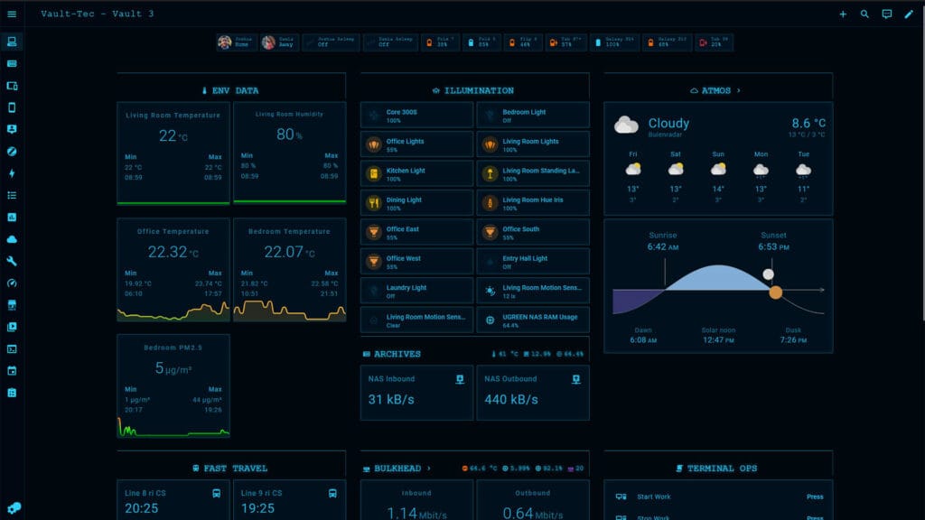Viewport: 925px width, 520px height.
Task: Open search with the magnifier icon
Action: click(x=864, y=14)
